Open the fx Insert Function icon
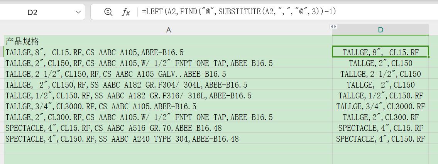The image size is (438, 164). pos(126,12)
